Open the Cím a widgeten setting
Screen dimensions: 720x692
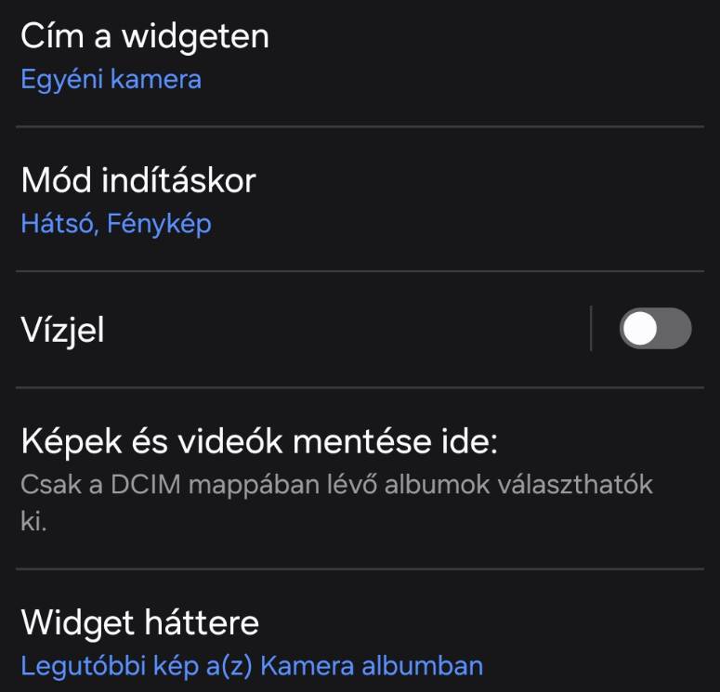pyautogui.click(x=145, y=37)
